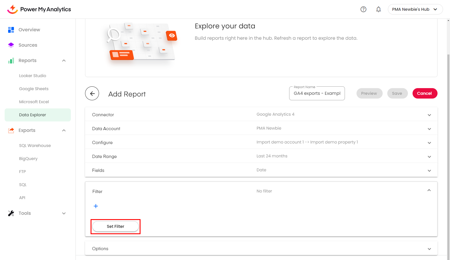Click the red Cancel button
The image size is (450, 260).
(424, 93)
